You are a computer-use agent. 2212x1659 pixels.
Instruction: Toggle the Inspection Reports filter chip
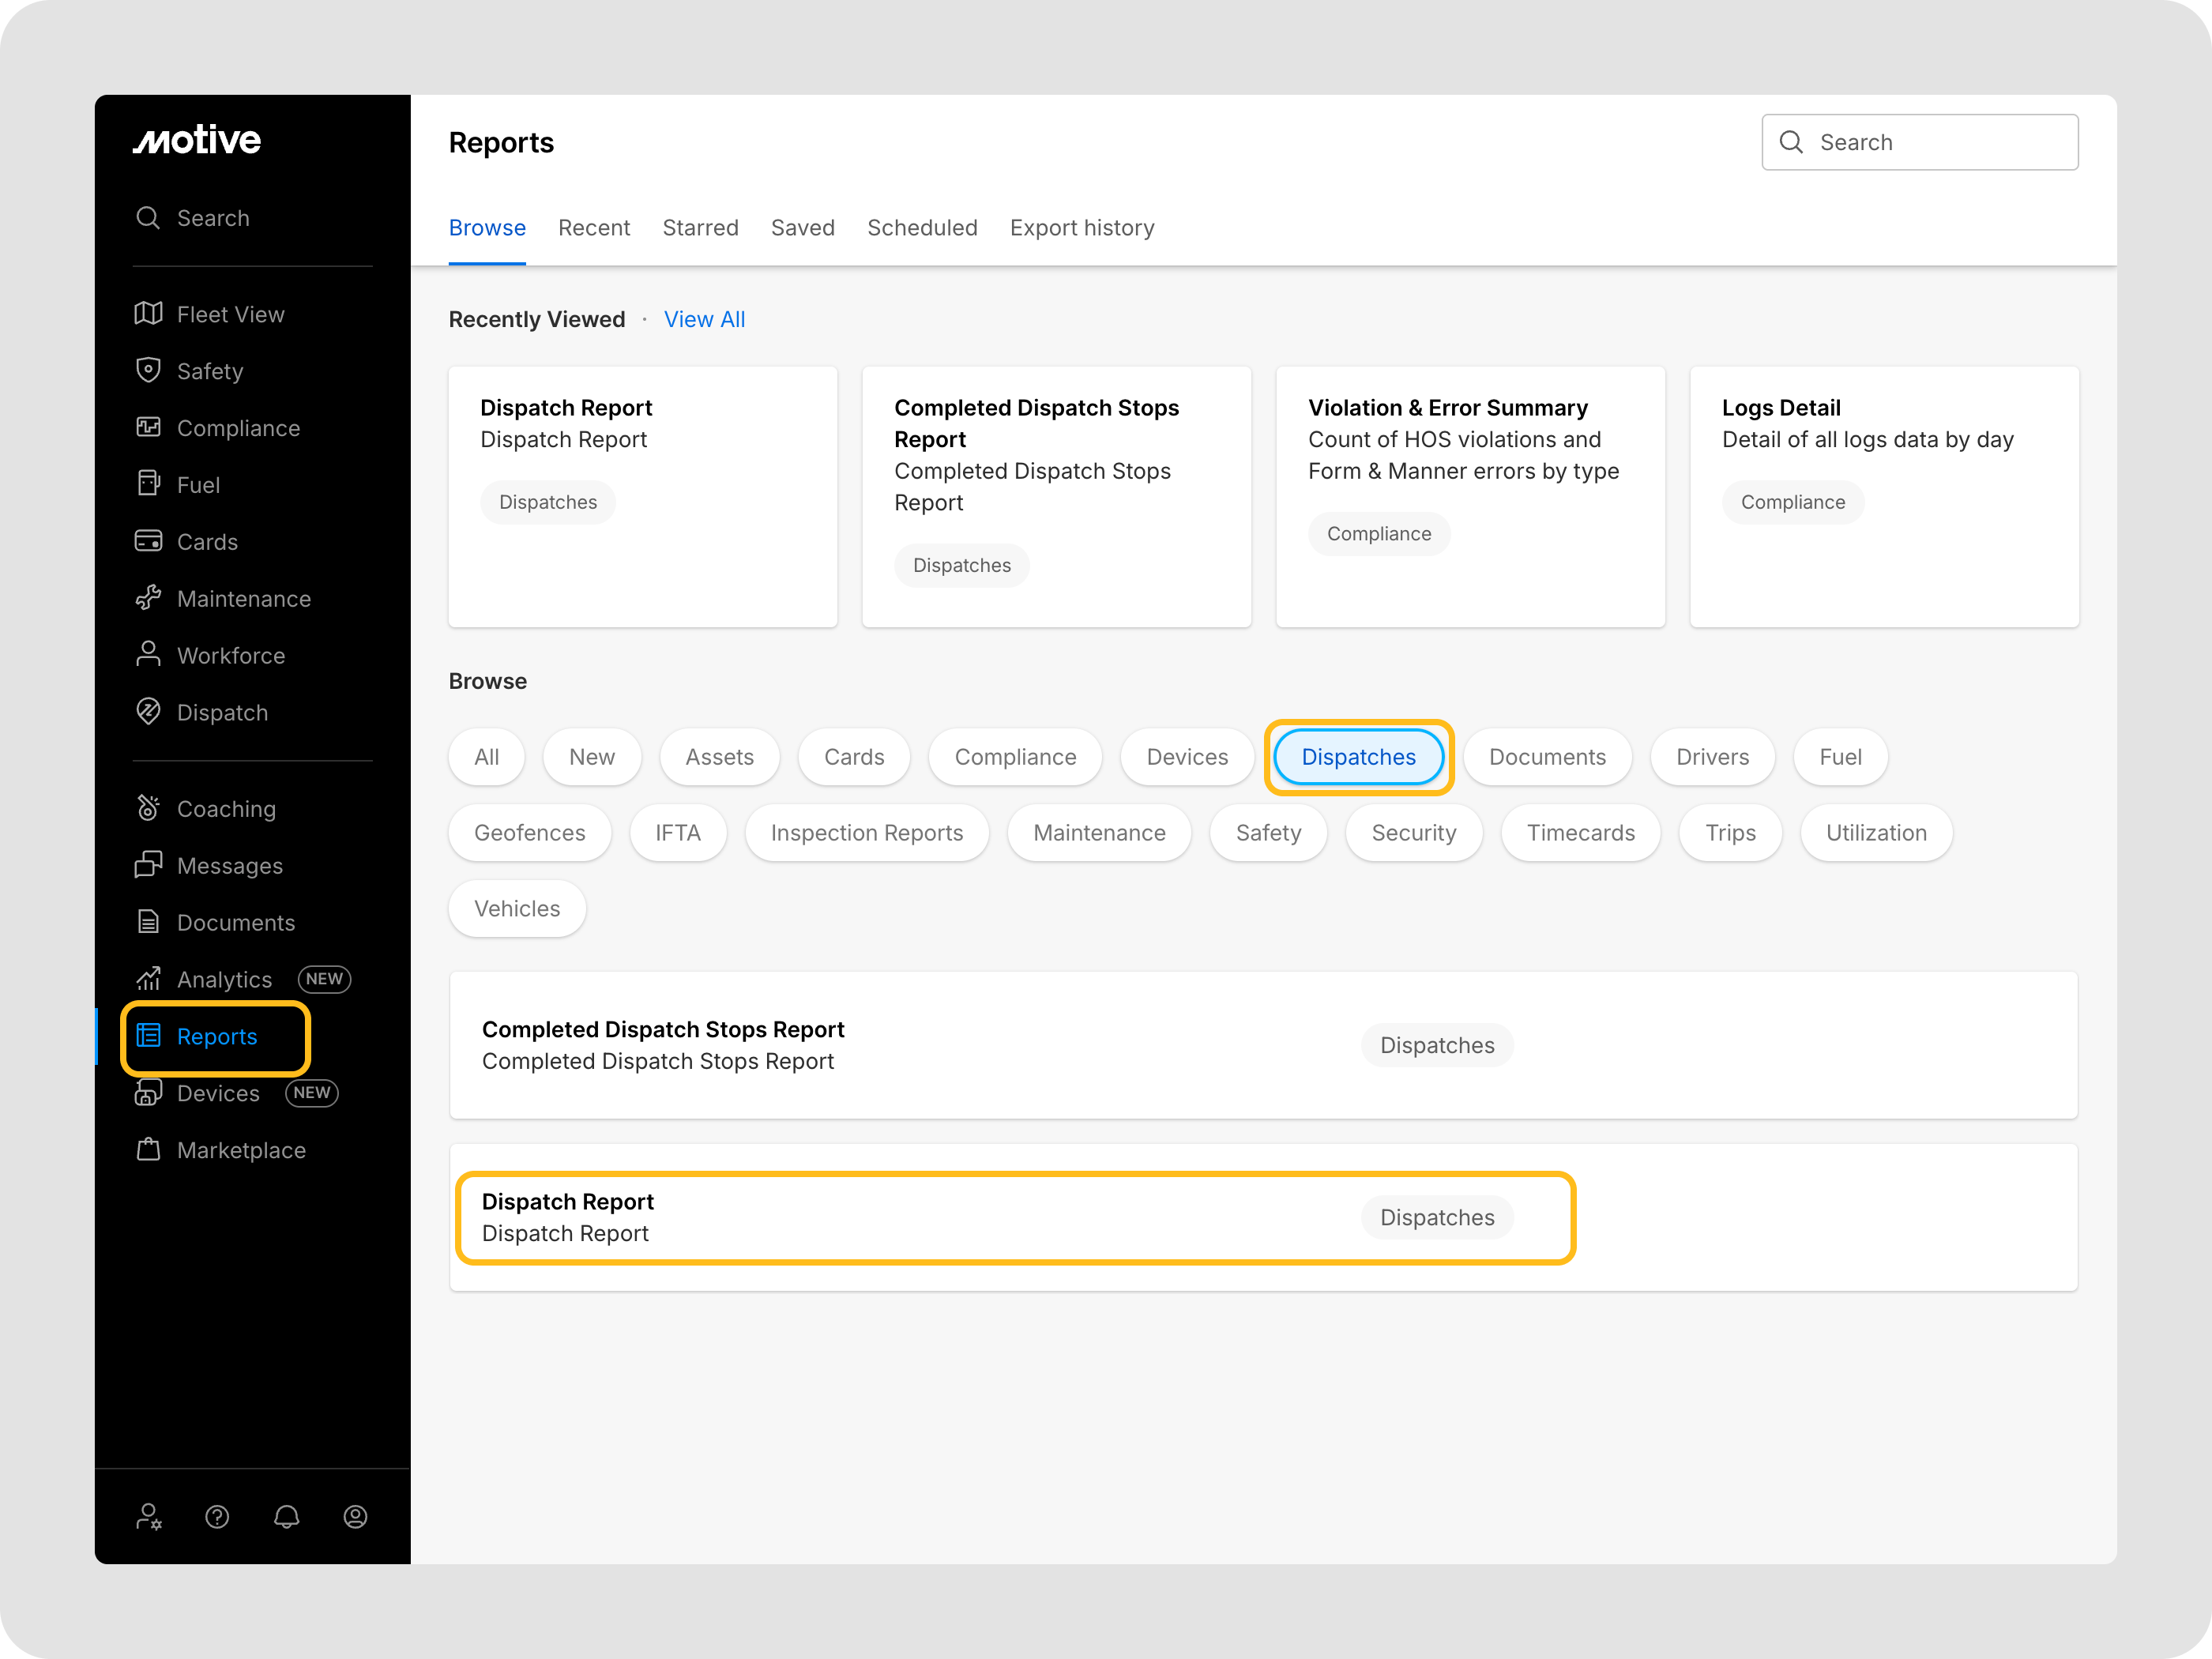click(866, 833)
